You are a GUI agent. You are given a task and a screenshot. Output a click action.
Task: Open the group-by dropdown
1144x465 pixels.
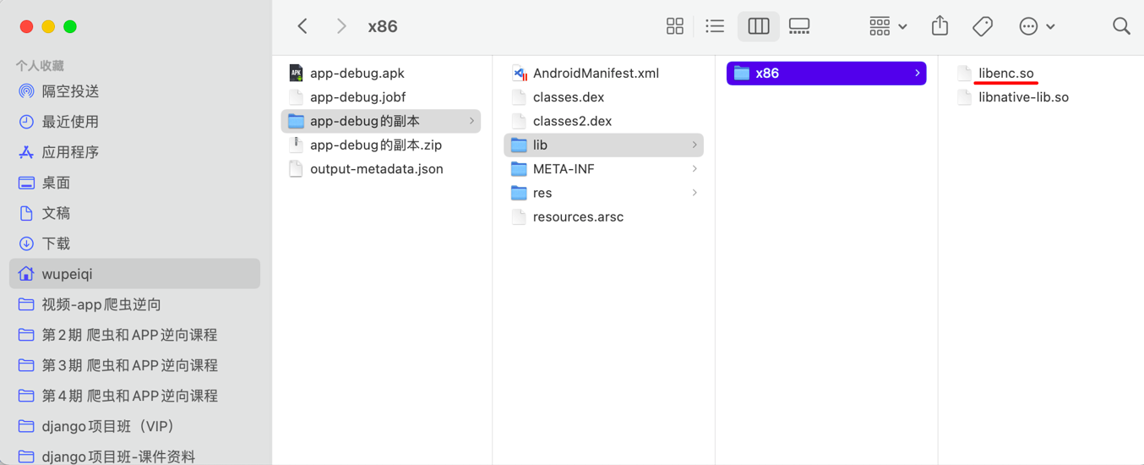click(888, 26)
